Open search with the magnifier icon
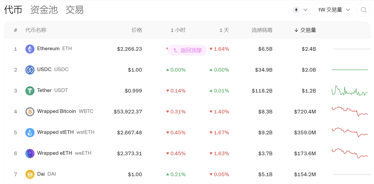Viewport: 374px width, 184px height. pyautogui.click(x=363, y=10)
